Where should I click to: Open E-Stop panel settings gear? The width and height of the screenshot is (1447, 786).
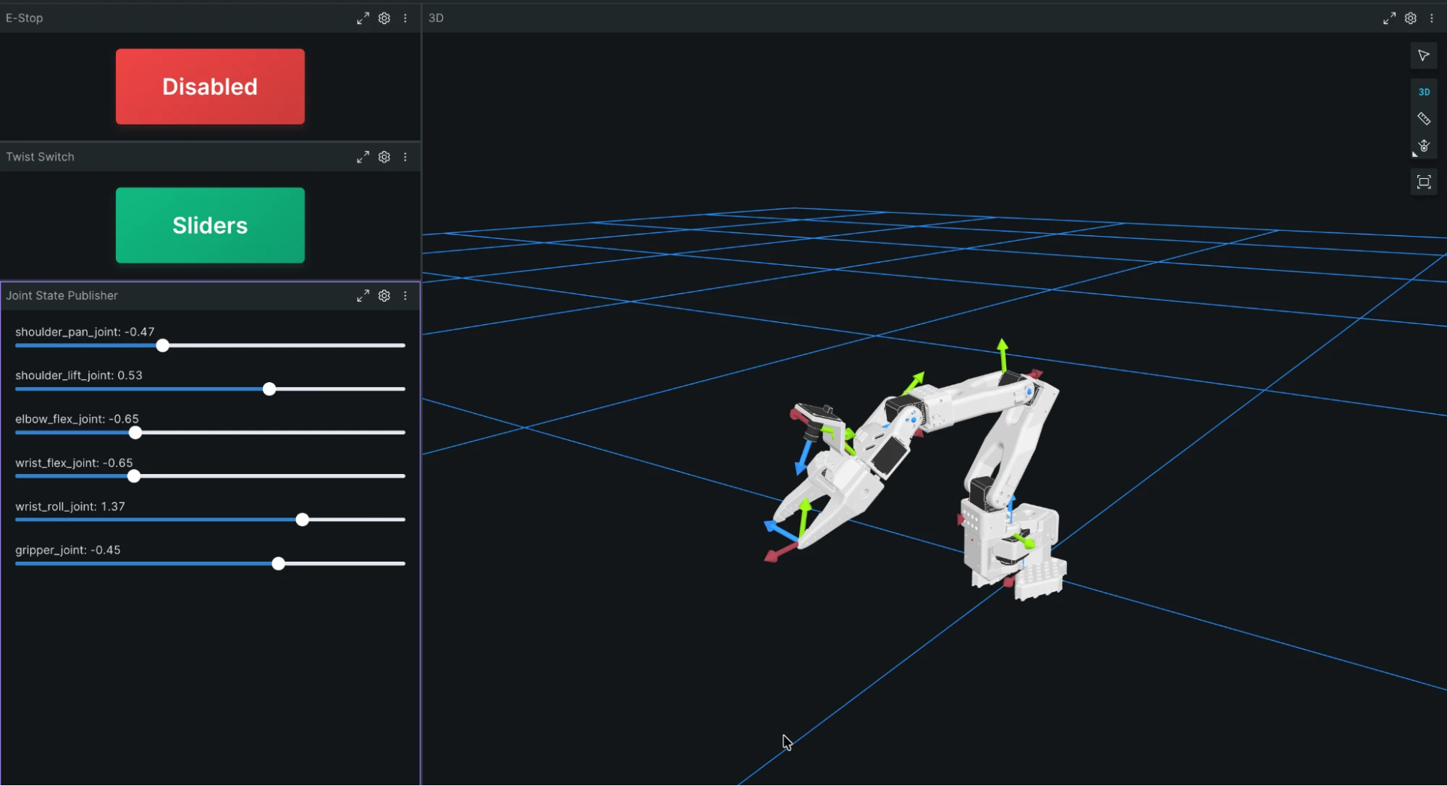[x=384, y=18]
